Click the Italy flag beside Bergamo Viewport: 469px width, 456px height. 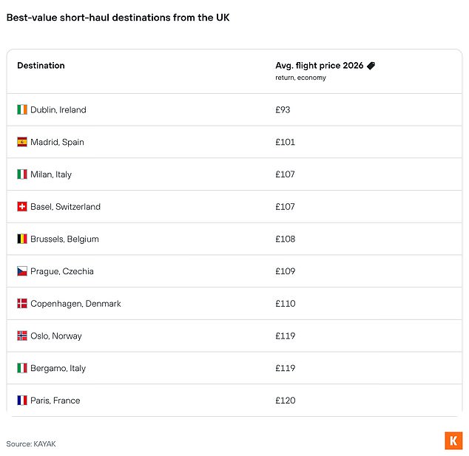click(x=22, y=368)
